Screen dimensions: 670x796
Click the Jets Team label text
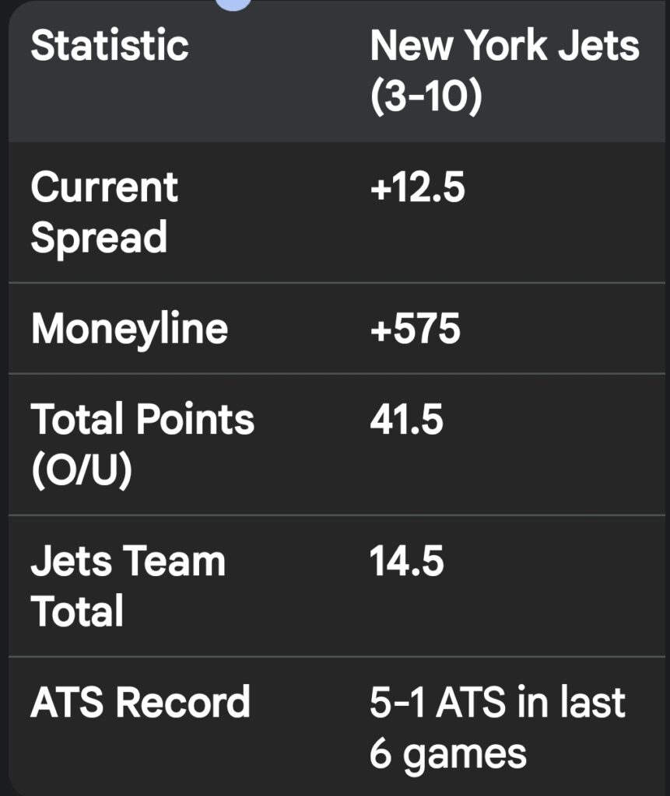[x=128, y=561]
